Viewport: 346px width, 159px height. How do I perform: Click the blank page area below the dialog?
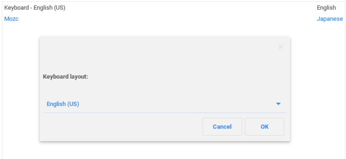click(165, 151)
